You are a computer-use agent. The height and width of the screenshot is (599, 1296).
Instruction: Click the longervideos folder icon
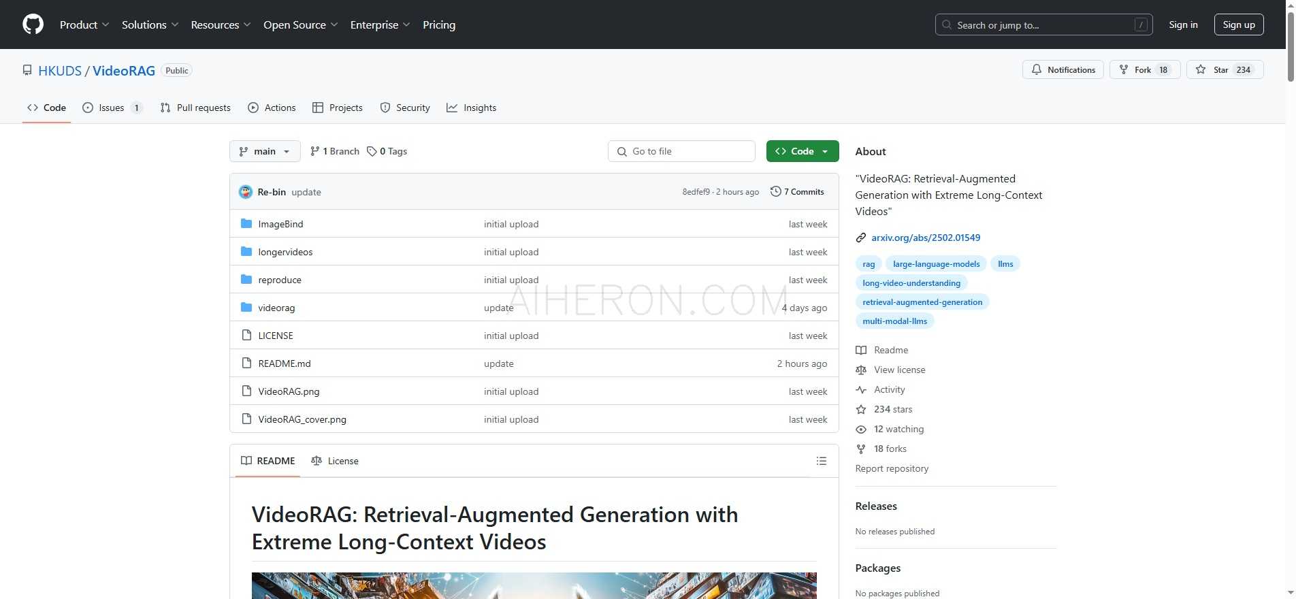click(x=246, y=252)
